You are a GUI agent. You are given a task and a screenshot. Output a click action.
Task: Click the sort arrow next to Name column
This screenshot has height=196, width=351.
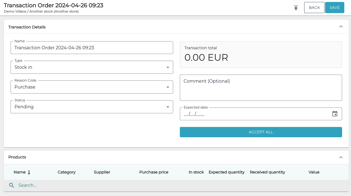tap(29, 172)
